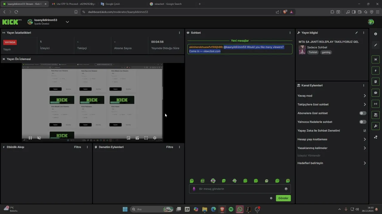Image resolution: width=382 pixels, height=214 pixels.
Task: Open stream preview settings gear
Action: pos(155,138)
